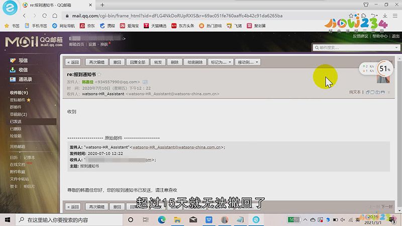Viewport: 402px width, 226px height.
Task: Click 退出 to log out
Action: pos(395,36)
